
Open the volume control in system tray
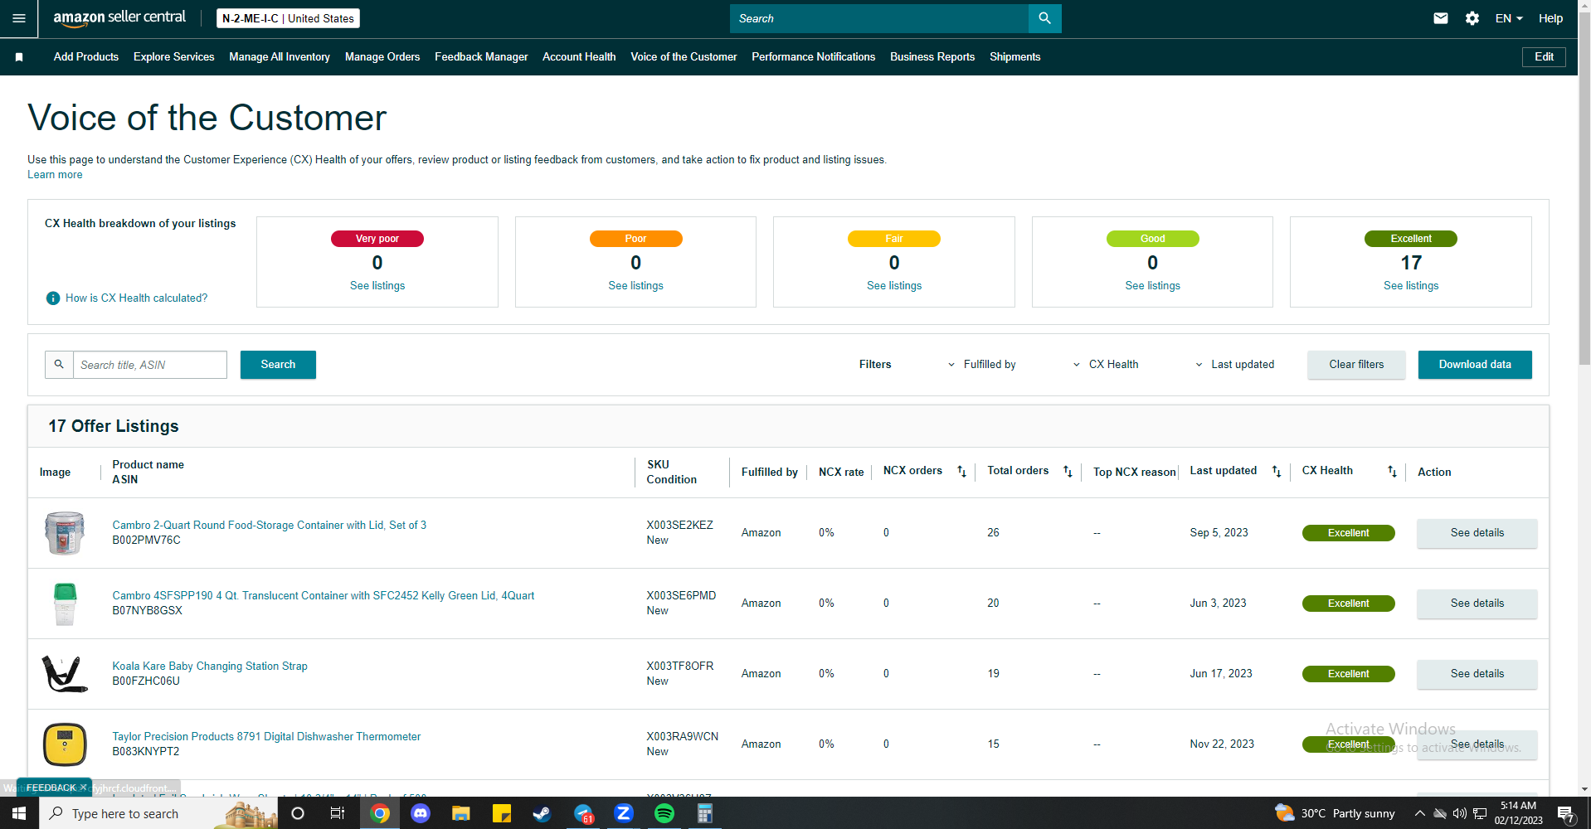click(1460, 813)
